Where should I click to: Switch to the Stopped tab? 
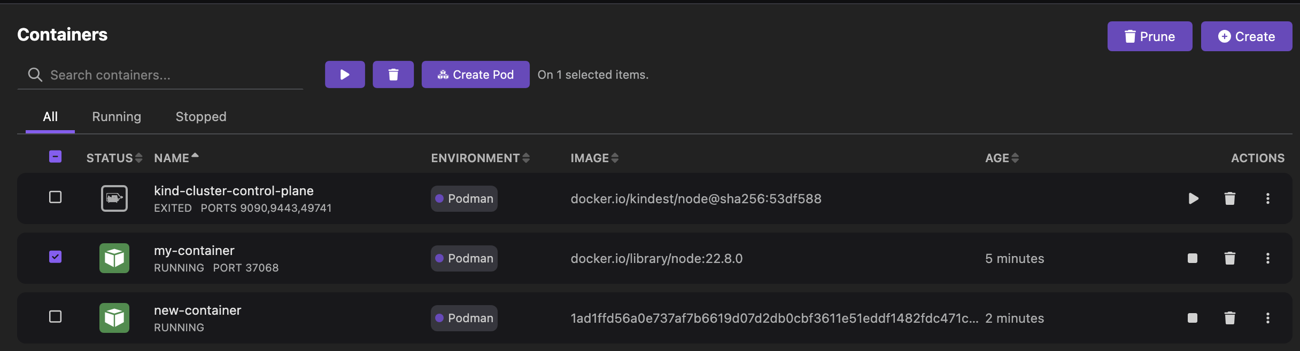pos(200,116)
